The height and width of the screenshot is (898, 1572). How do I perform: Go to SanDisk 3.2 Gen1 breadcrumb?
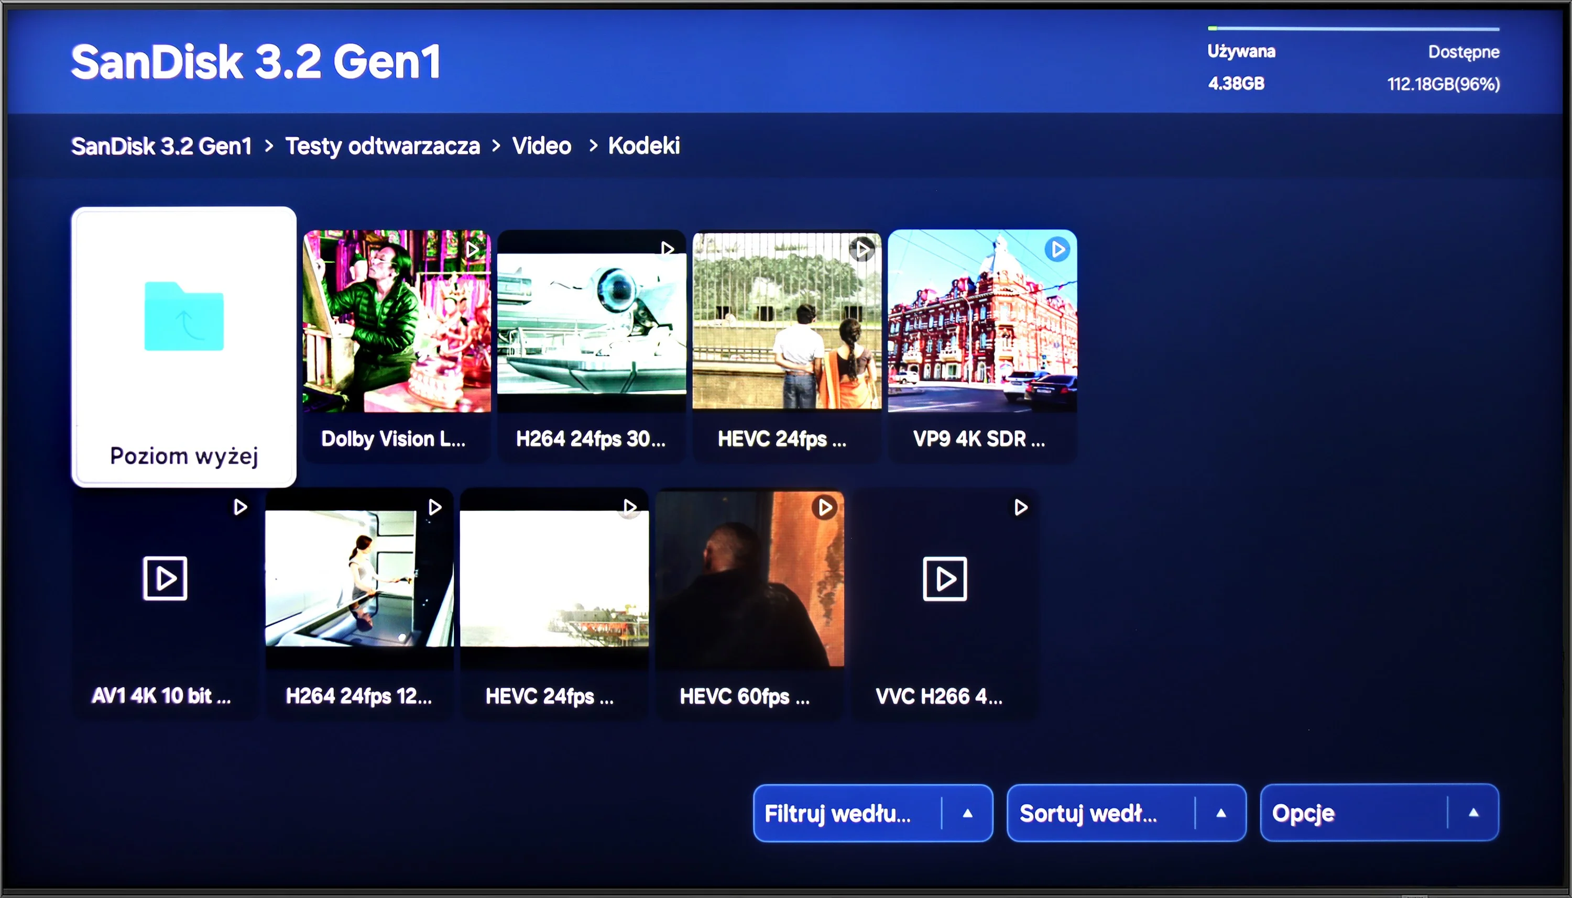pos(162,146)
